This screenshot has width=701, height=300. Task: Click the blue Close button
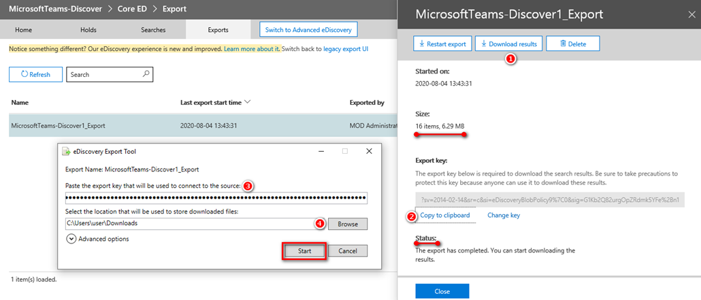tap(442, 291)
